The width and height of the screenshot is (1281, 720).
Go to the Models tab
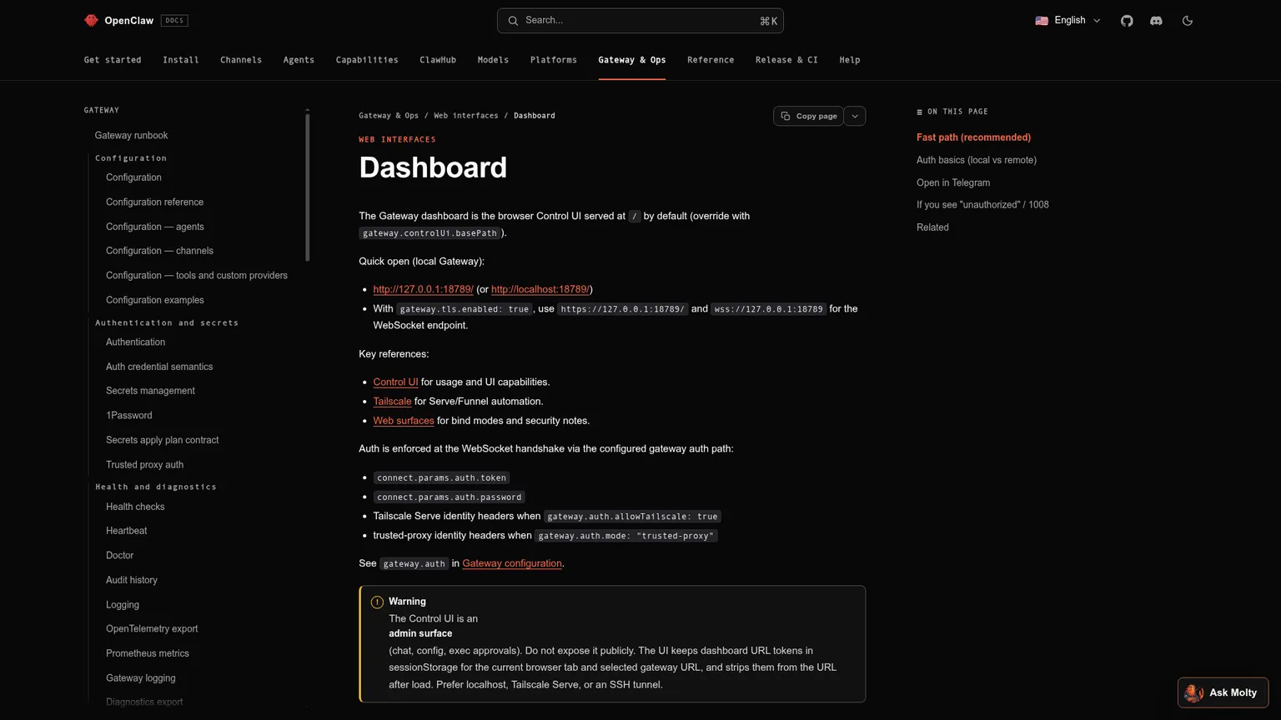click(493, 60)
